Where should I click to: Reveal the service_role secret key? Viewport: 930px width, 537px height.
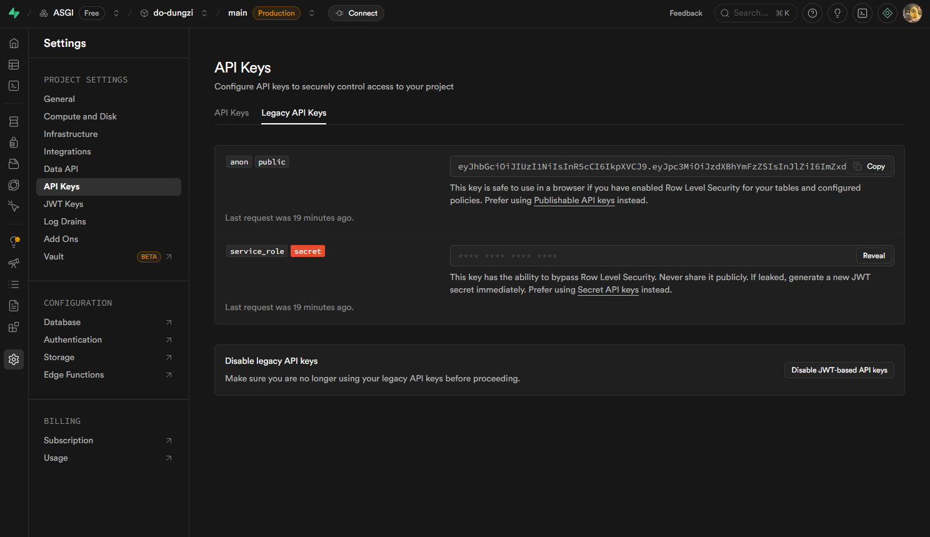(873, 256)
